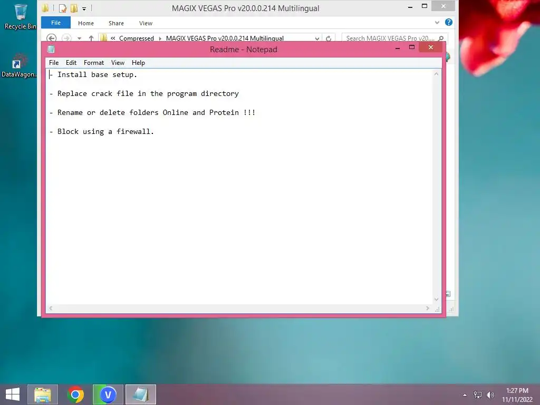Screen dimensions: 540x405
Task: Open the Recycle Bin desktop icon
Action: point(21,16)
